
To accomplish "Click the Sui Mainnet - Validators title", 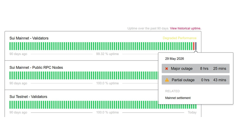I will click(29, 38).
